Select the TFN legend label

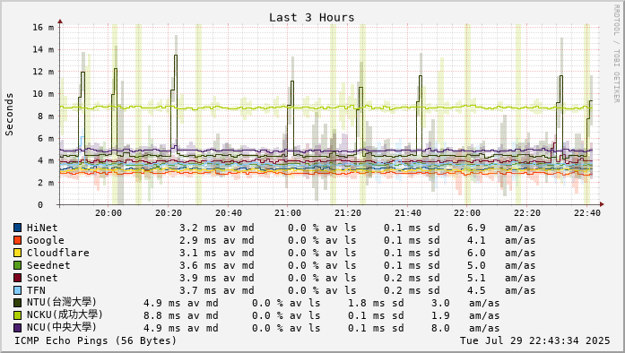click(36, 290)
